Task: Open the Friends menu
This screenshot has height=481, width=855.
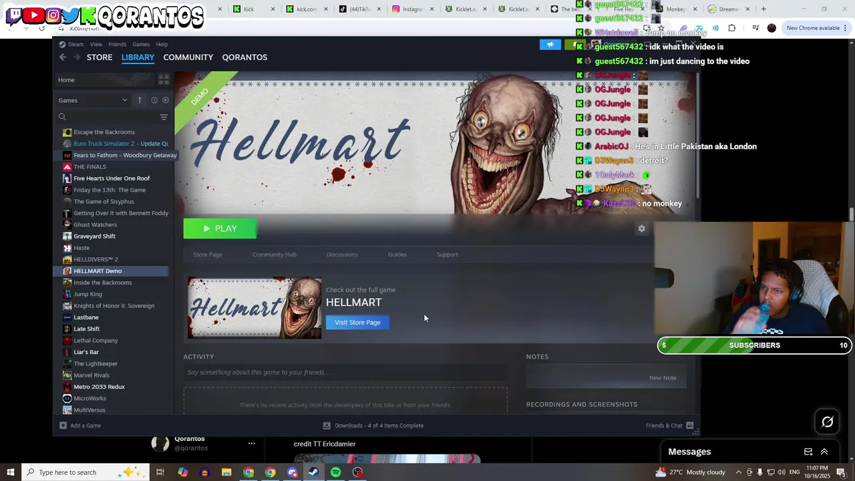Action: coord(117,45)
